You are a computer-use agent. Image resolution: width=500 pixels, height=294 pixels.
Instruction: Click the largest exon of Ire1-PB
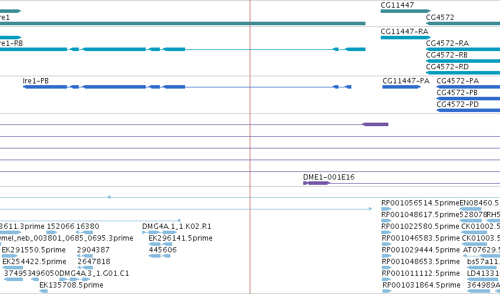[114, 87]
